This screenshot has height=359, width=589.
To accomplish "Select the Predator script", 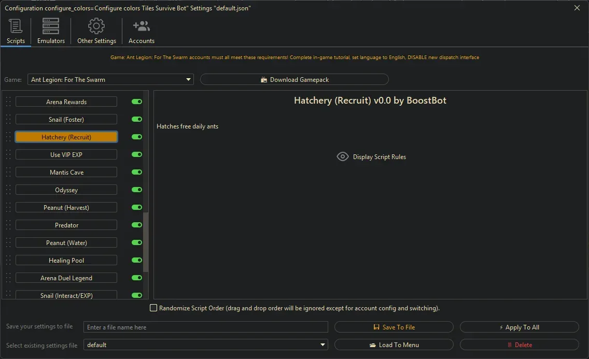I will coord(66,225).
